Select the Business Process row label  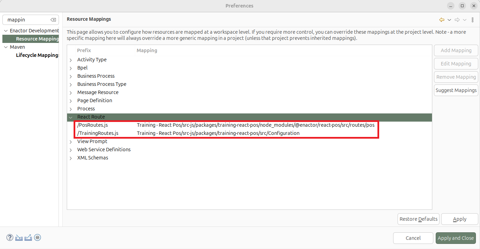click(96, 76)
